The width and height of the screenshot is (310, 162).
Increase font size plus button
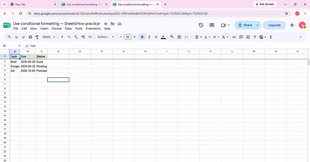135,37
